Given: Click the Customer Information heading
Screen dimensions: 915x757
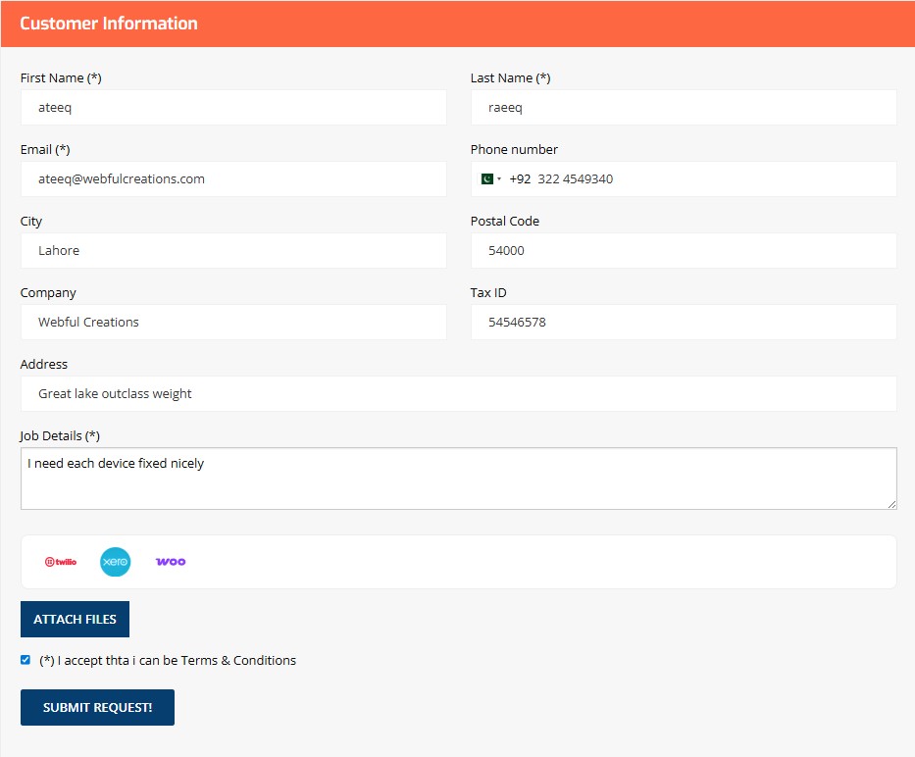Looking at the screenshot, I should click(109, 24).
